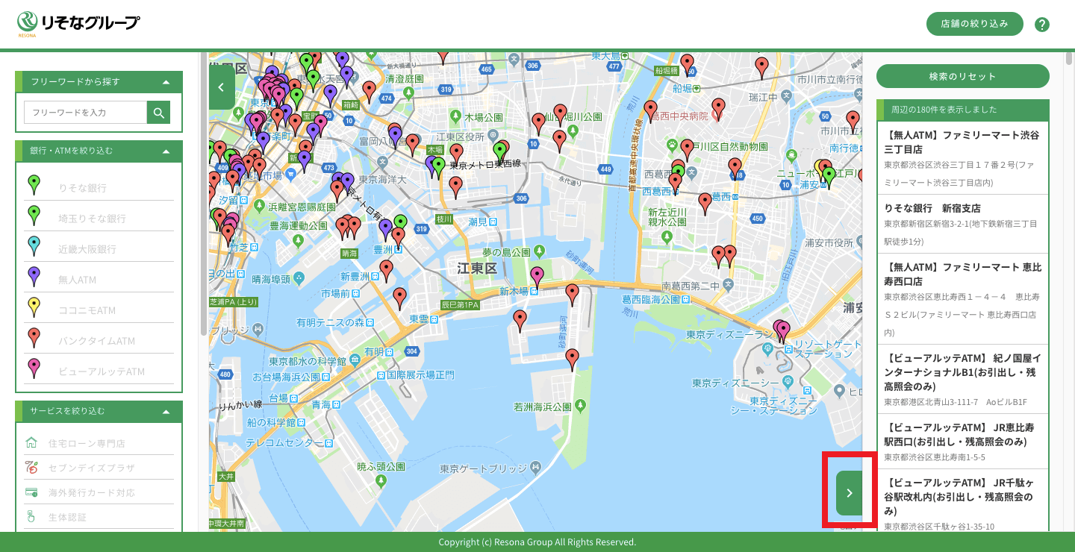Filter by 無人ATM
This screenshot has height=552, width=1075.
pyautogui.click(x=99, y=279)
